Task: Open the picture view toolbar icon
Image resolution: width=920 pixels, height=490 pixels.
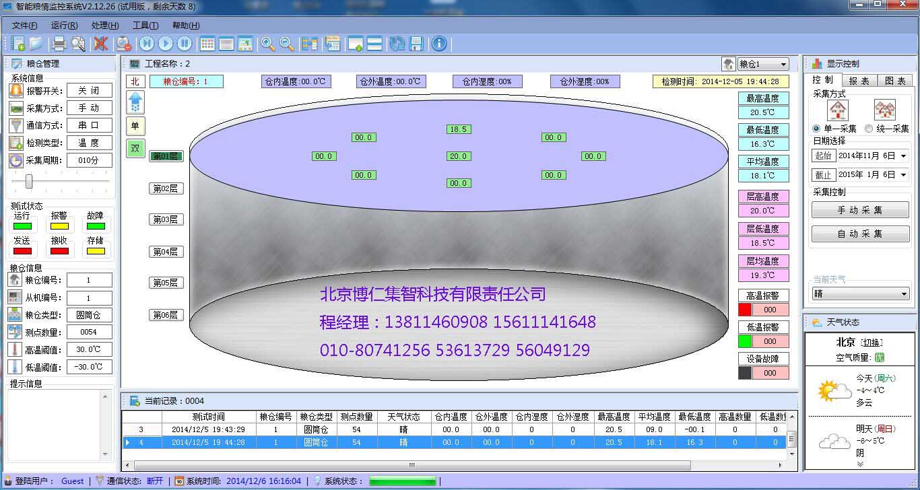Action: 245,44
